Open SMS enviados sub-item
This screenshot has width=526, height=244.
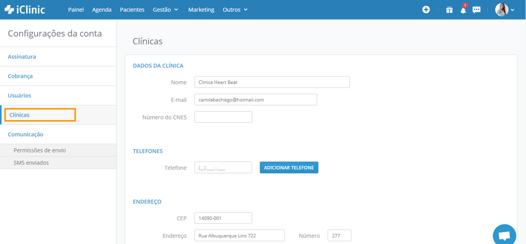[x=31, y=163]
